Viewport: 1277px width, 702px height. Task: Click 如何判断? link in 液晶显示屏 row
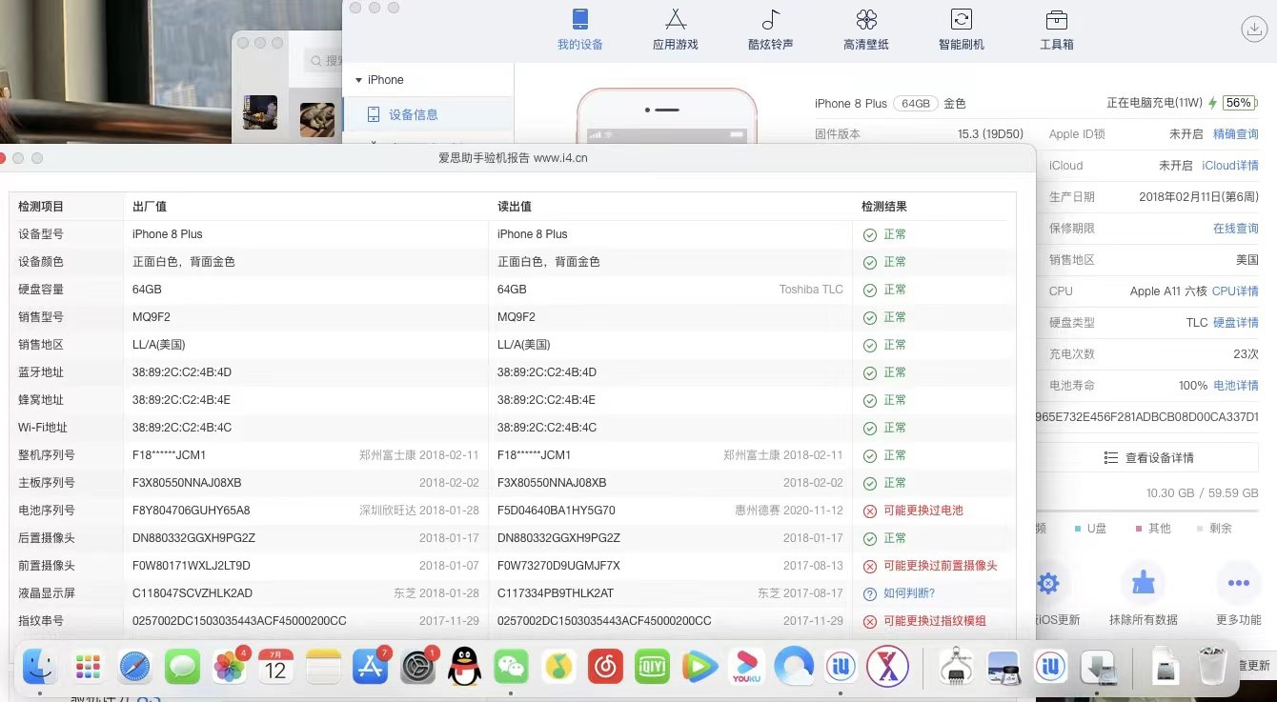(x=909, y=593)
